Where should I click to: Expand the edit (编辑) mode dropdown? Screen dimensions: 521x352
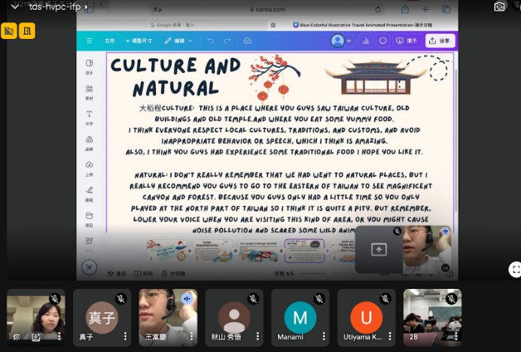coord(179,41)
